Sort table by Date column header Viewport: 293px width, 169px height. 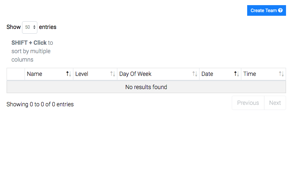pos(220,74)
